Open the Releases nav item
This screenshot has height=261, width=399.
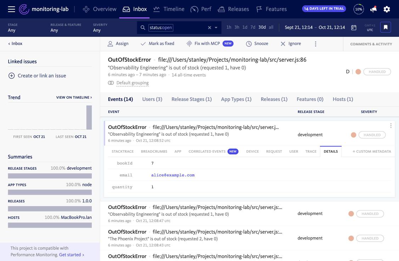(x=234, y=9)
